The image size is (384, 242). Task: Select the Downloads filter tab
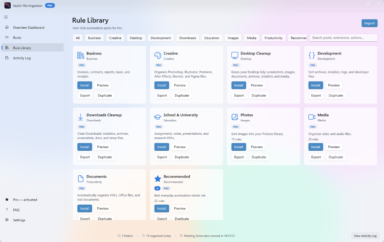tap(188, 38)
